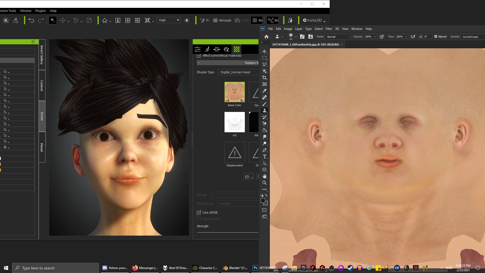
Task: Select the Crop tool
Action: click(264, 78)
